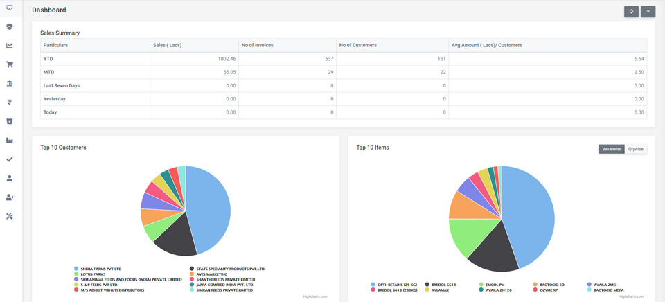
Task: Open the tools wrench sidebar icon
Action: [x=9, y=216]
